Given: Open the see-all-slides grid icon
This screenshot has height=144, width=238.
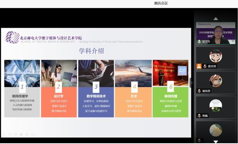Looking at the screenshot, I should tap(21, 134).
